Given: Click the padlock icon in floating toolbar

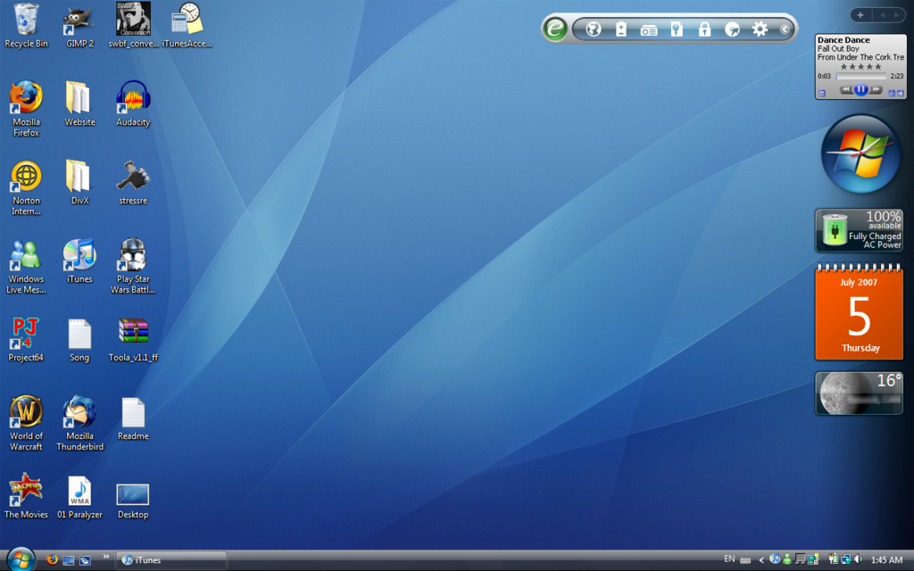Looking at the screenshot, I should (704, 29).
